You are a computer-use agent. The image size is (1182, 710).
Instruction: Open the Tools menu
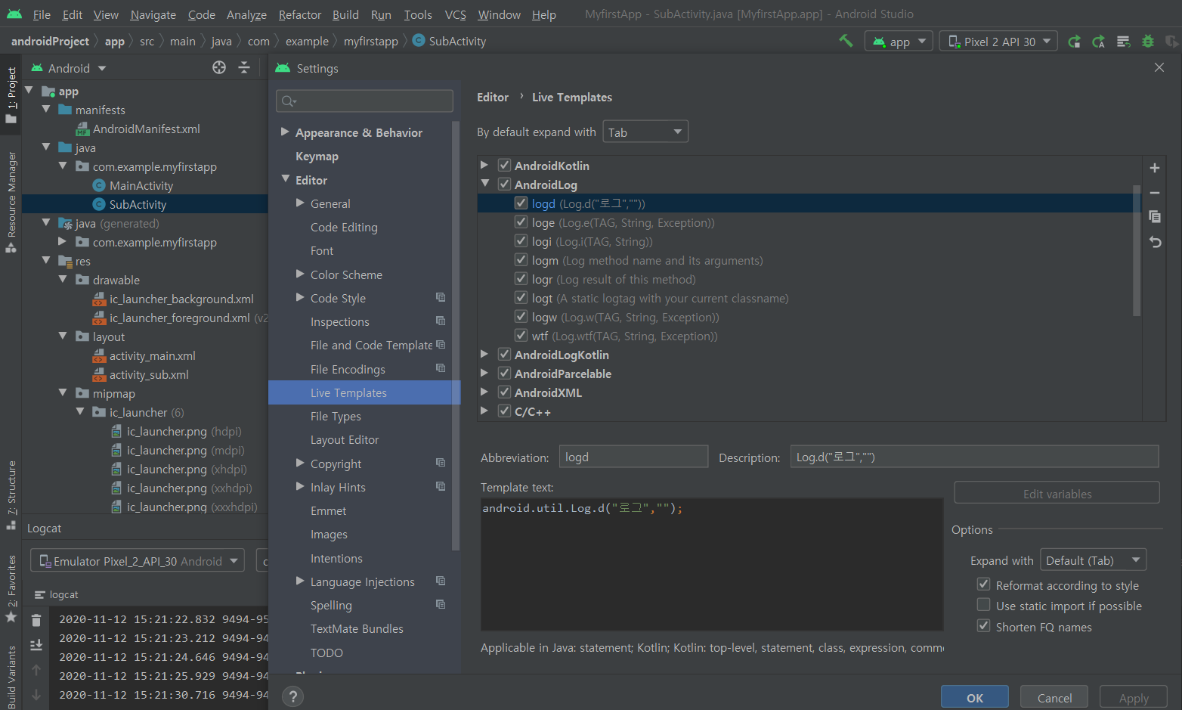pyautogui.click(x=418, y=14)
